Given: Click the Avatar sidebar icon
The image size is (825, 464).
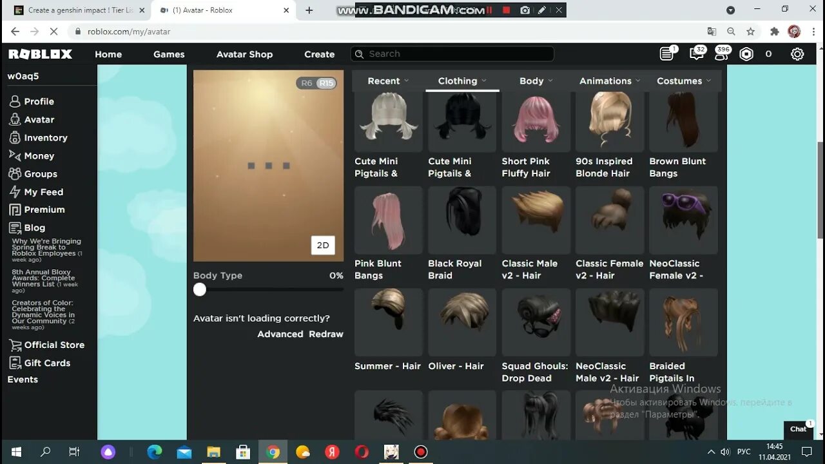Looking at the screenshot, I should pyautogui.click(x=14, y=119).
